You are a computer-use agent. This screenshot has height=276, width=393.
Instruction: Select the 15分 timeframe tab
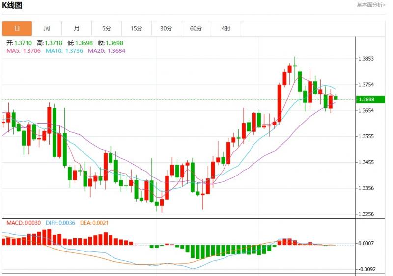(x=136, y=28)
